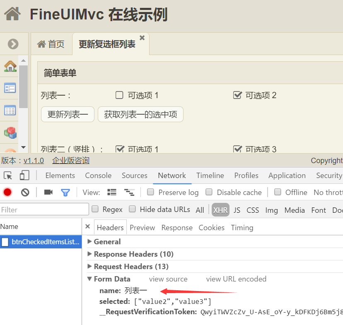Screen dimensions: 343x325
Task: Expand the Request Headers (13) section
Action: (89, 266)
